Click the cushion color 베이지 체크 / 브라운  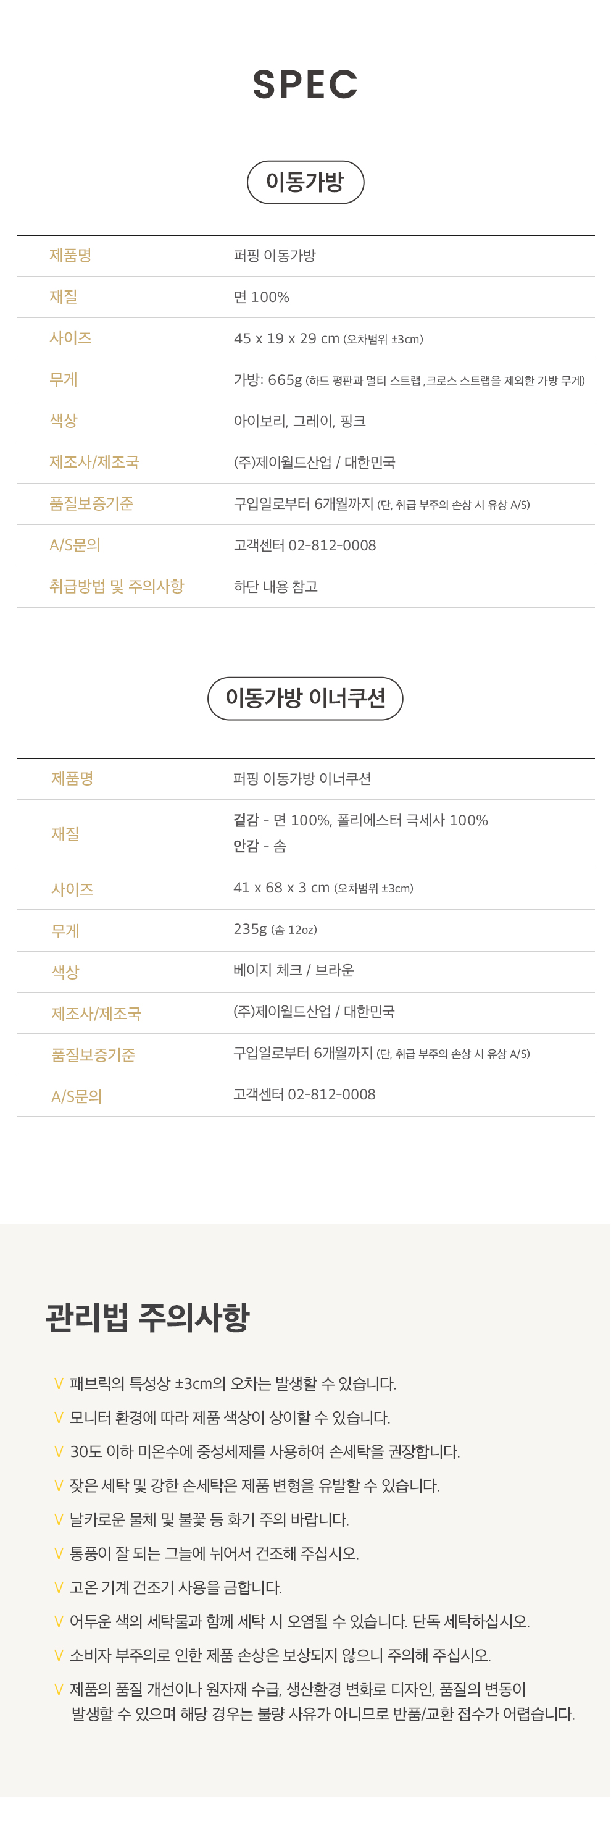294,970
